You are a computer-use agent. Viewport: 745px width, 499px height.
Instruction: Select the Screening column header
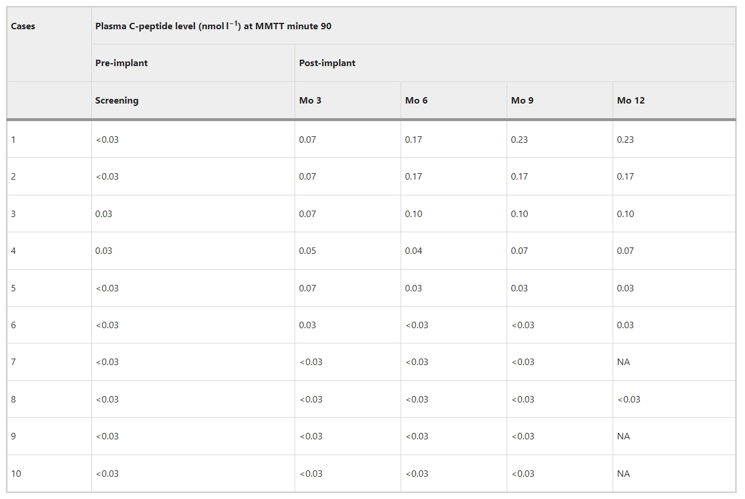coord(117,101)
